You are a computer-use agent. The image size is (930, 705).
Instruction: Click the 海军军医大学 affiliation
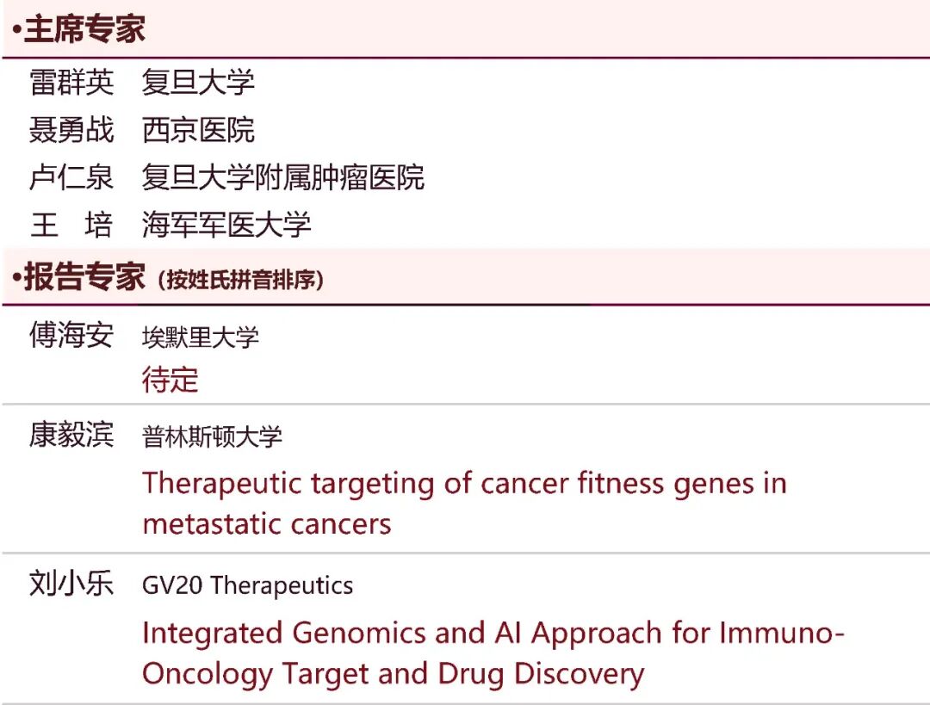(226, 225)
